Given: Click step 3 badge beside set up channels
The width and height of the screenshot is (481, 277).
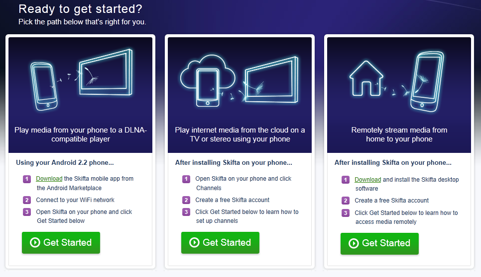Looking at the screenshot, I should coord(186,212).
